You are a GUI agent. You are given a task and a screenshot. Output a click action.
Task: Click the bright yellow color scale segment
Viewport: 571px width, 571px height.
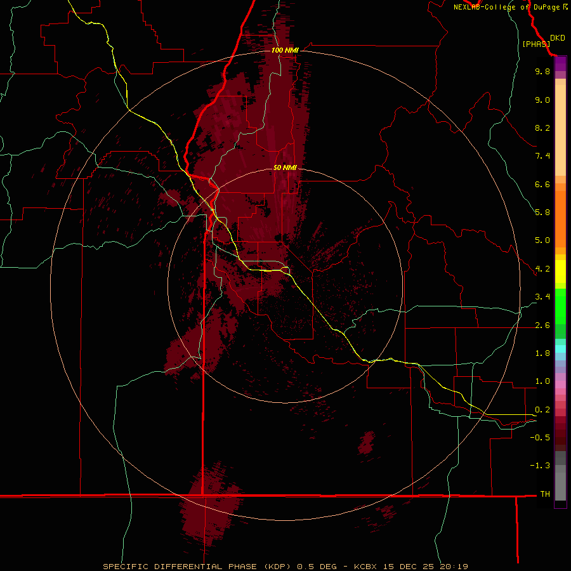click(x=560, y=272)
